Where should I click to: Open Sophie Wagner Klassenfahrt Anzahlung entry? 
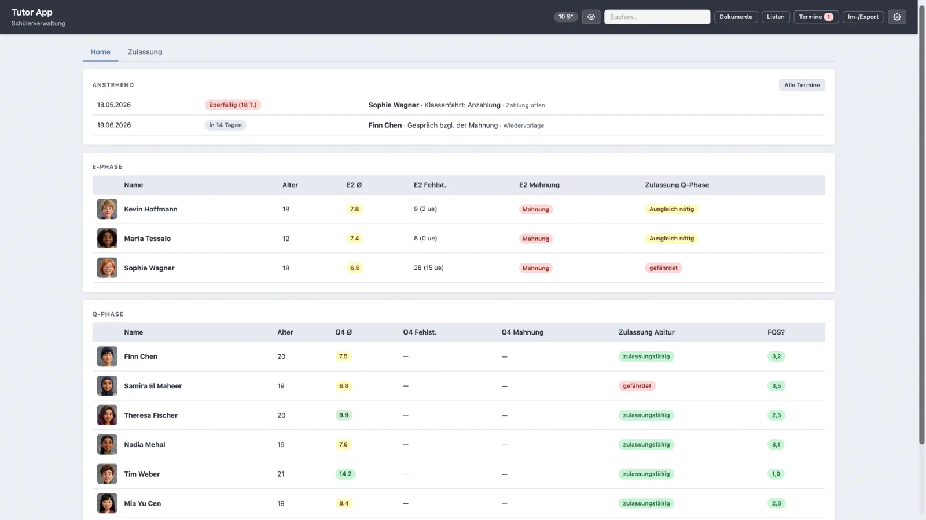click(x=457, y=105)
